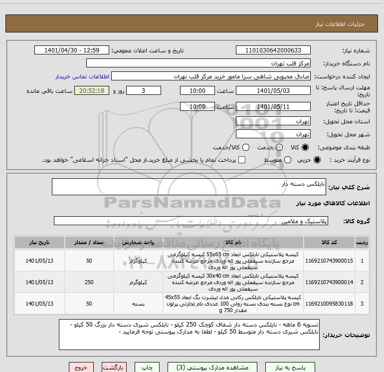
Task: Click the goods group field پلاستیک و ملامین
Action: [x=191, y=221]
